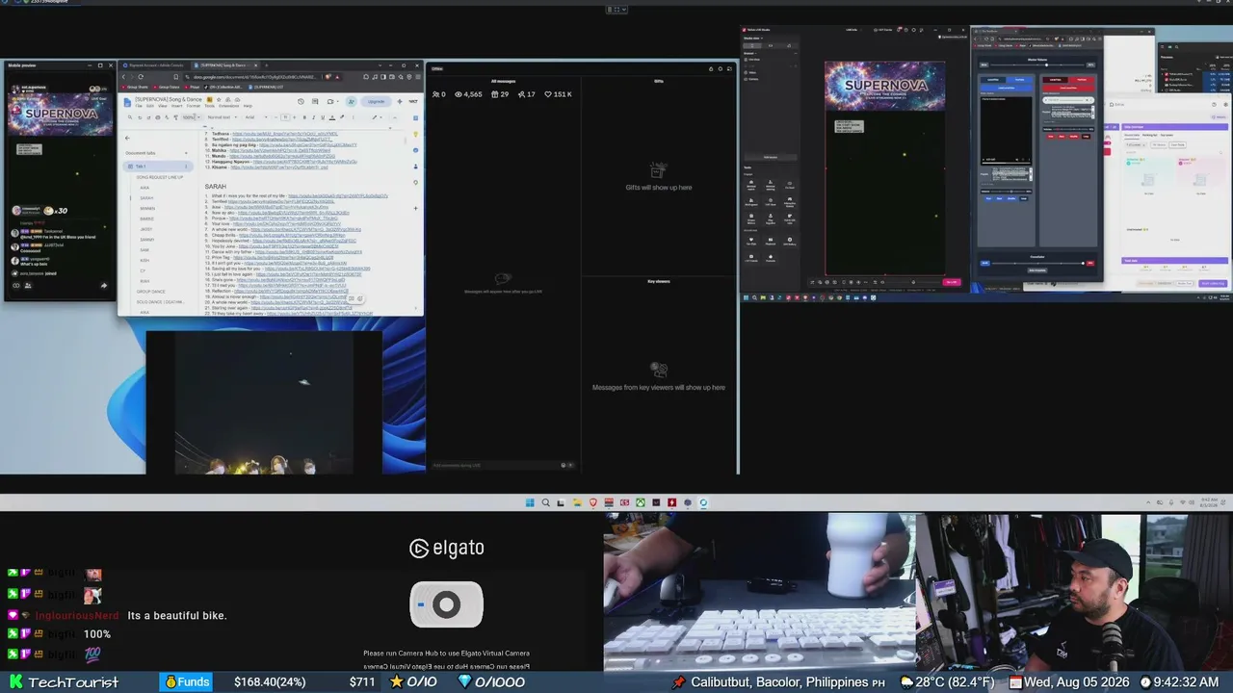Click the Upgrade button in Google Docs

(x=375, y=101)
